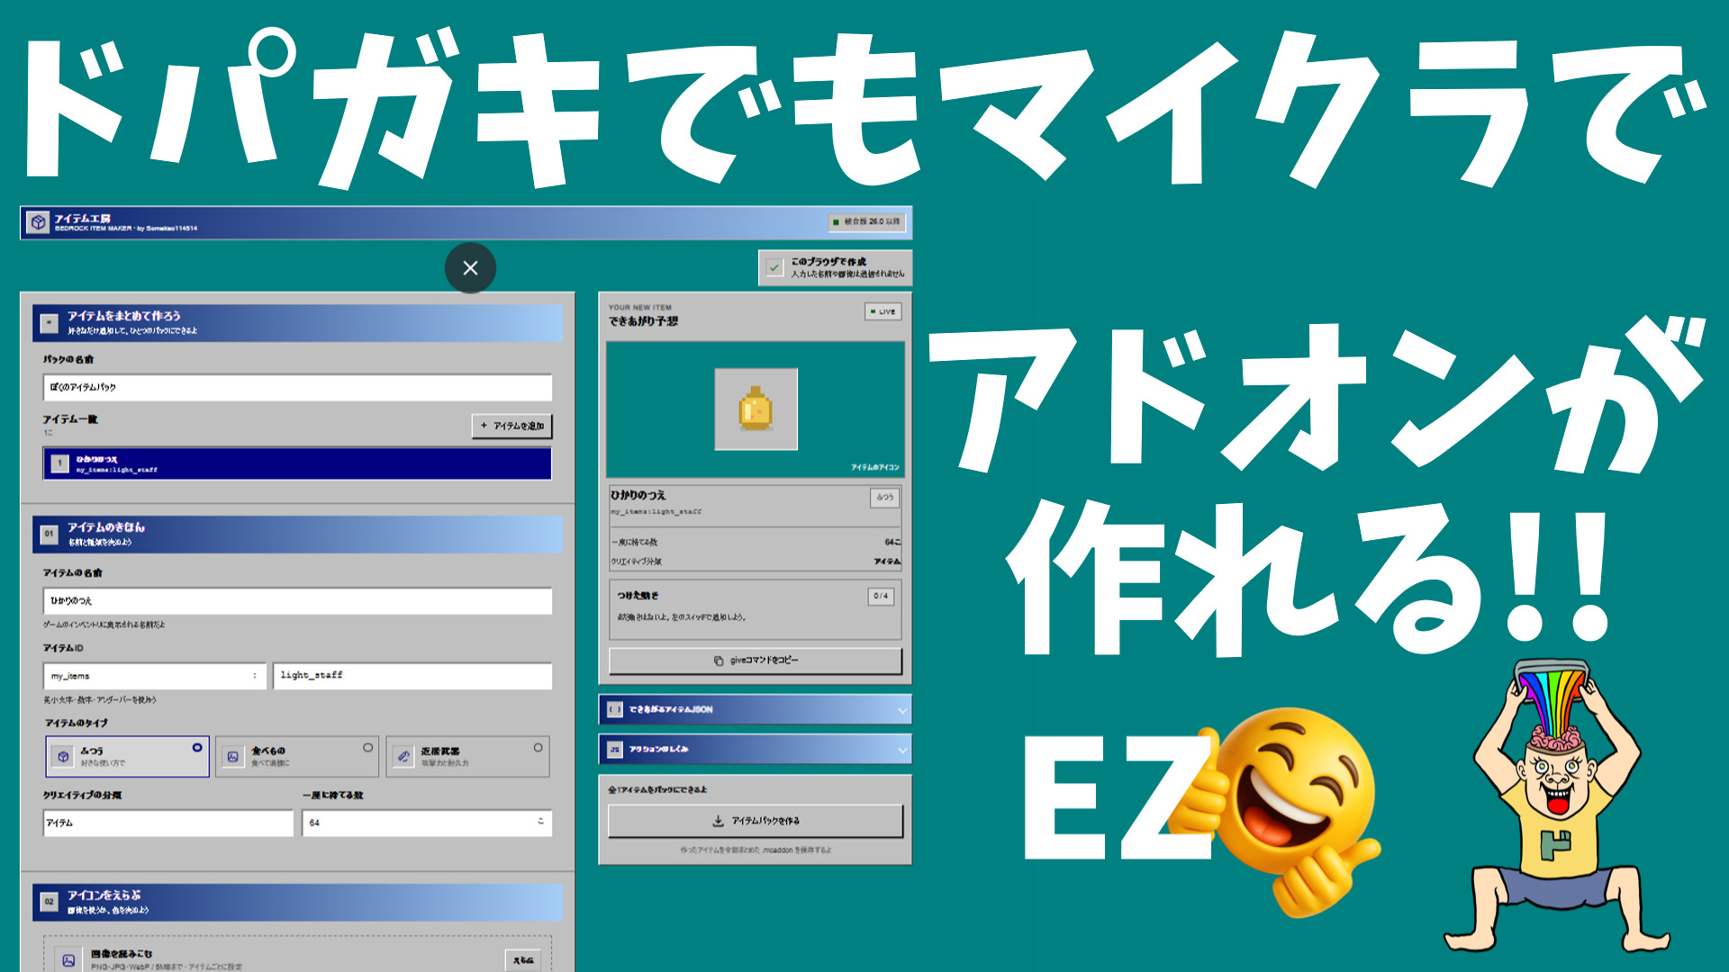Click the JS icon in アクションのしくみ section

(615, 749)
